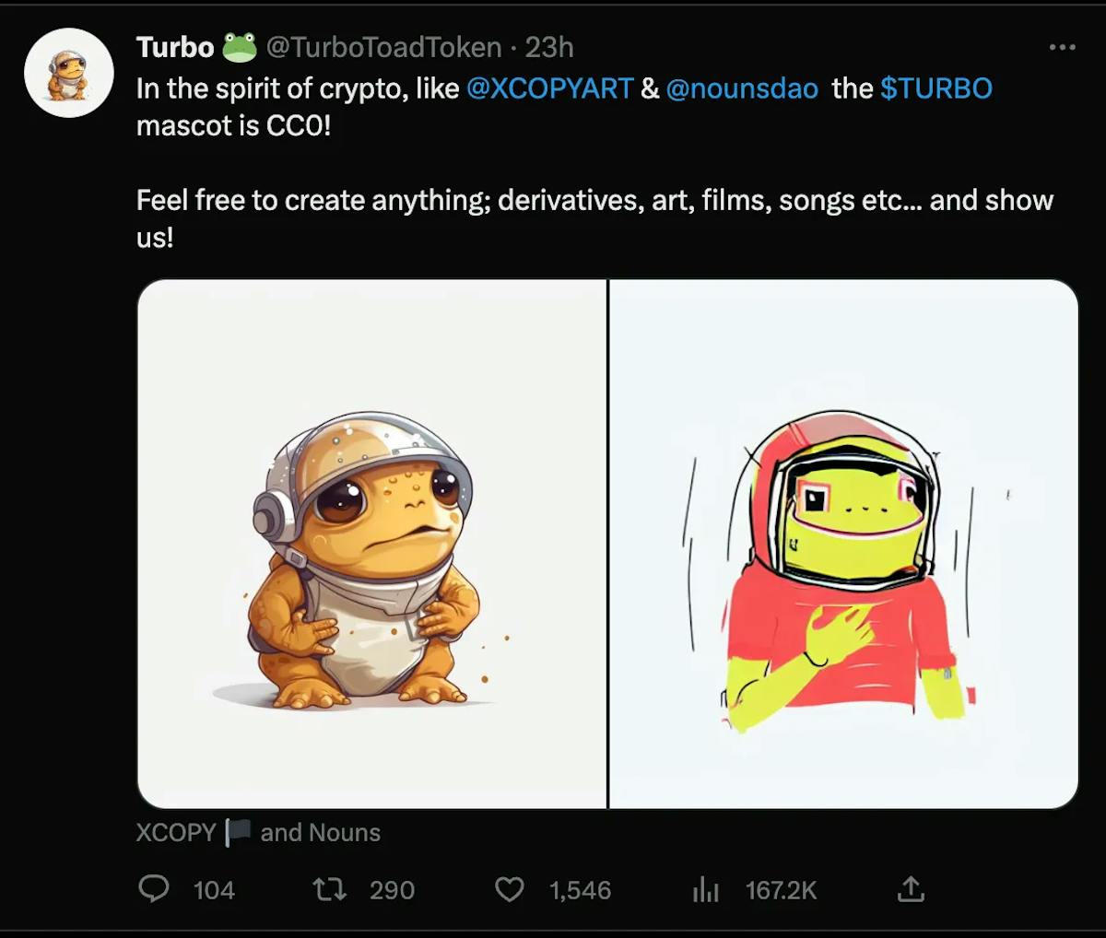Open the toad astronaut image on the left
The image size is (1106, 938).
point(369,544)
